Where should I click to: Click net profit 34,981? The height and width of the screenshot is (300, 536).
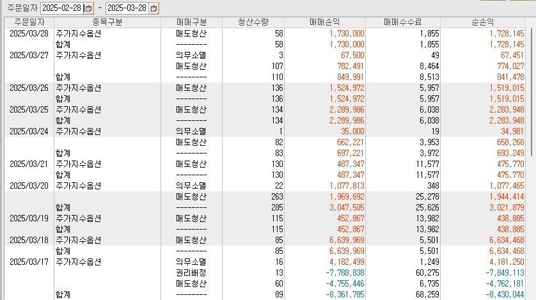click(x=512, y=132)
